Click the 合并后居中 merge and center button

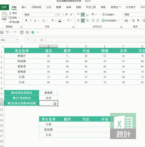click(109, 20)
